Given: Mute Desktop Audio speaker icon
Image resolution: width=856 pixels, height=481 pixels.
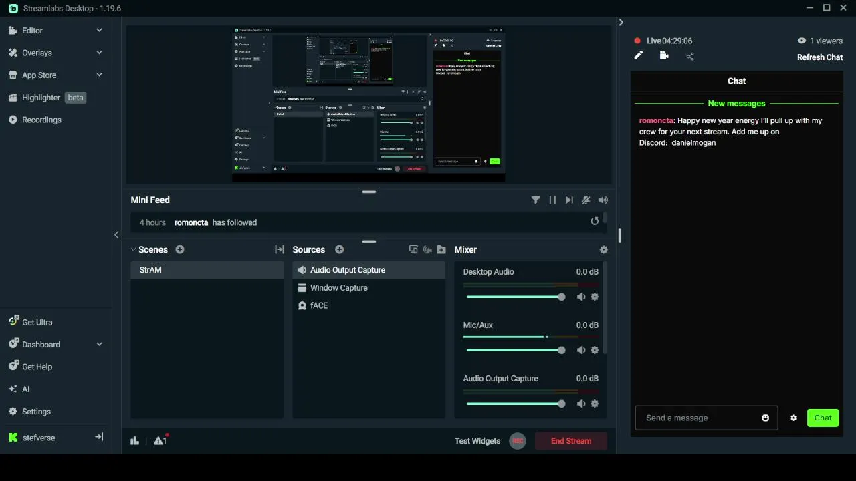Looking at the screenshot, I should 581,297.
